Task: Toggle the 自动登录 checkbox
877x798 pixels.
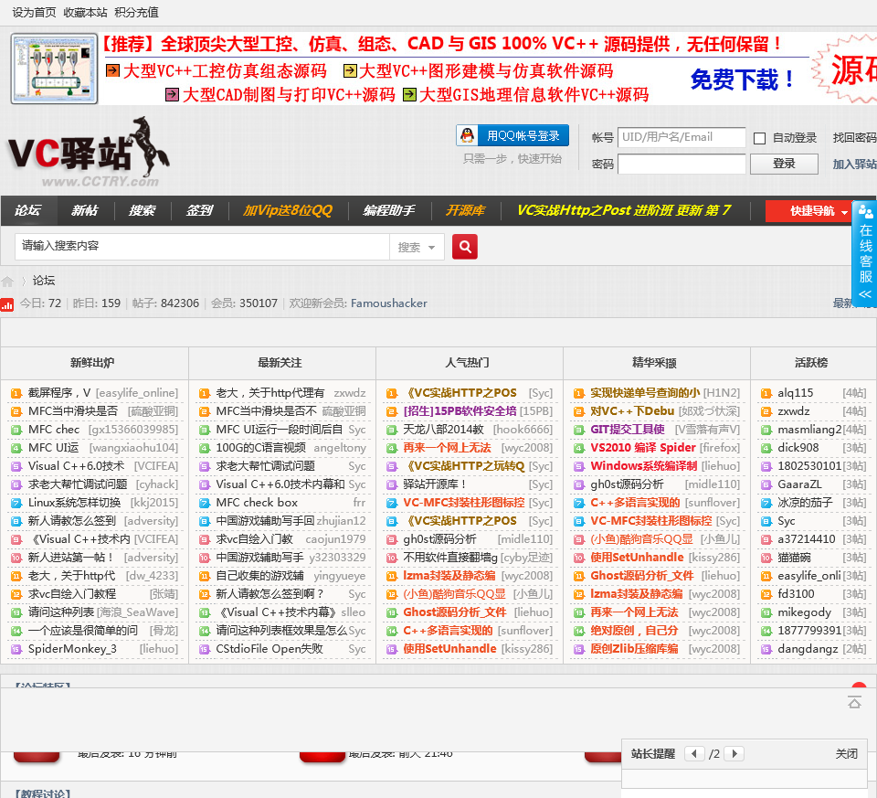Action: pos(759,138)
